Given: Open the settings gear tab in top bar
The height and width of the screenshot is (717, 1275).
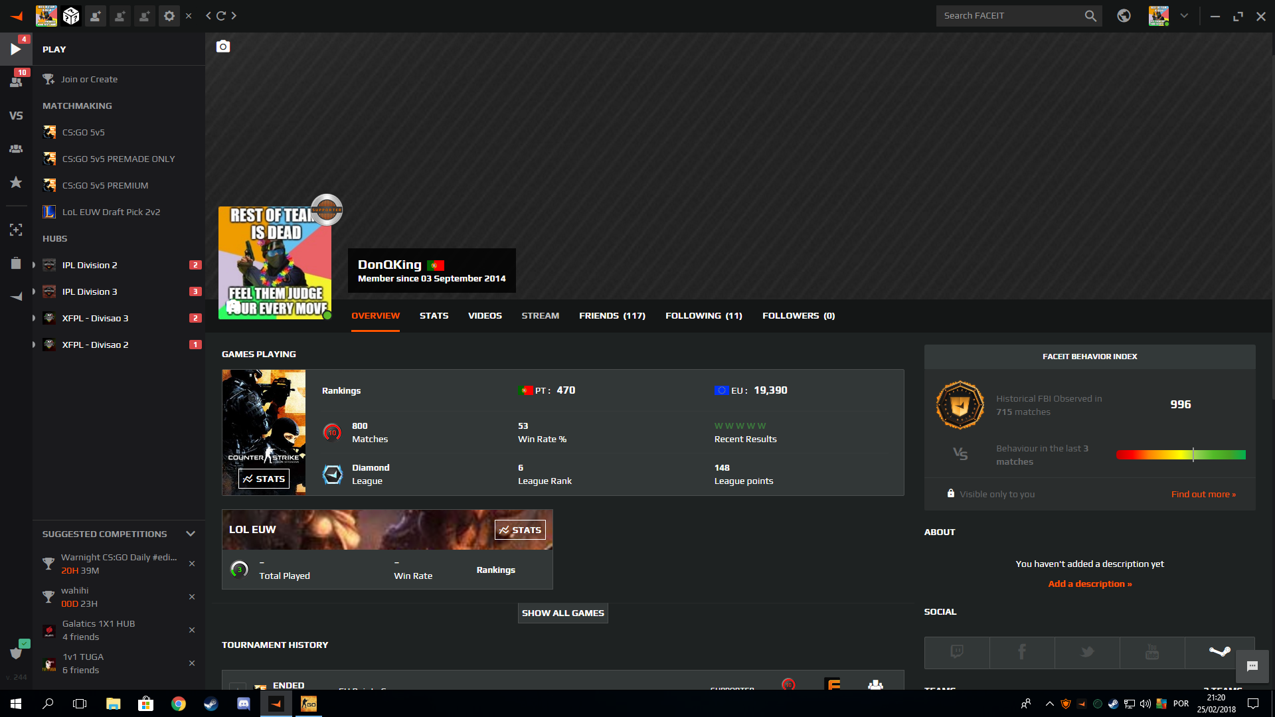Looking at the screenshot, I should [x=169, y=16].
